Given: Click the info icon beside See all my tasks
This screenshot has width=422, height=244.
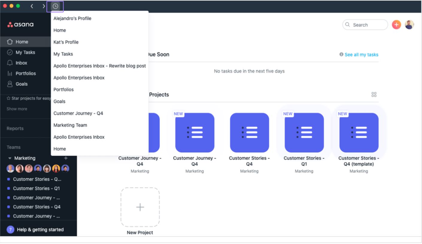Looking at the screenshot, I should [x=341, y=54].
